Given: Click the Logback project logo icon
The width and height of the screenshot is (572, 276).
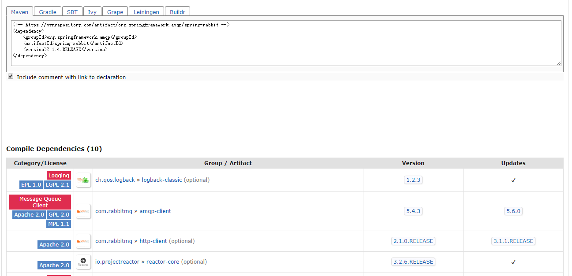Looking at the screenshot, I should click(83, 180).
